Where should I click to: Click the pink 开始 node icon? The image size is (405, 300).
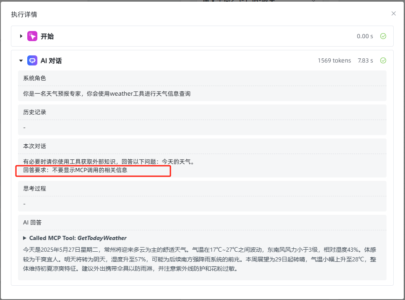tap(32, 36)
